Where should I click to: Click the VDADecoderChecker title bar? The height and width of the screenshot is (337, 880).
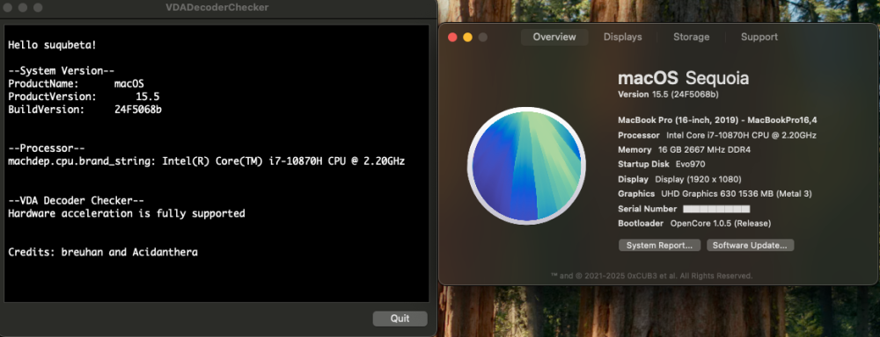point(217,8)
